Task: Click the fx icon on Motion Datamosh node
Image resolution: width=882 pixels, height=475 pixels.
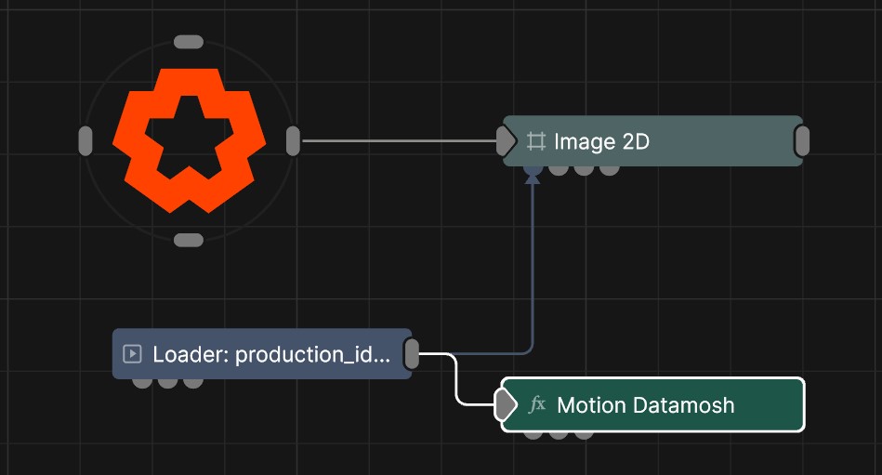Action: [x=537, y=405]
